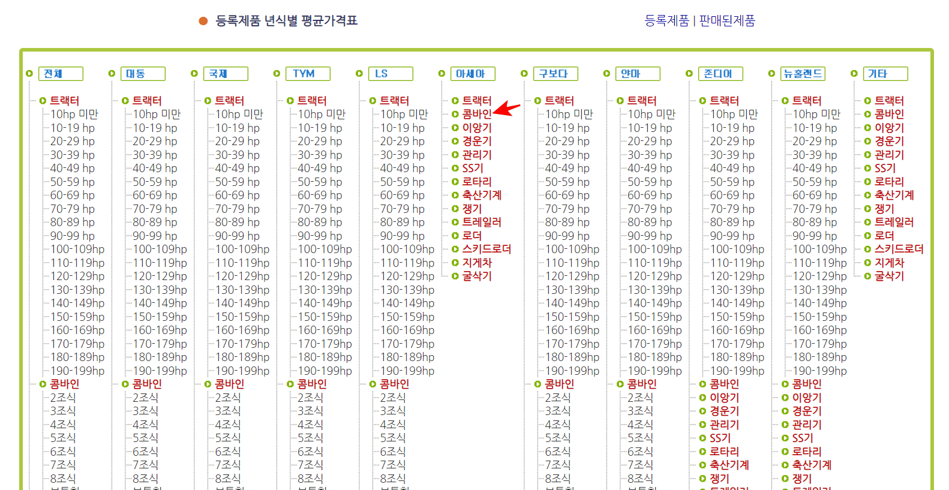The width and height of the screenshot is (949, 490).
Task: Click bullet icon next to 이앙기 in 존디어 column
Action: pos(702,398)
